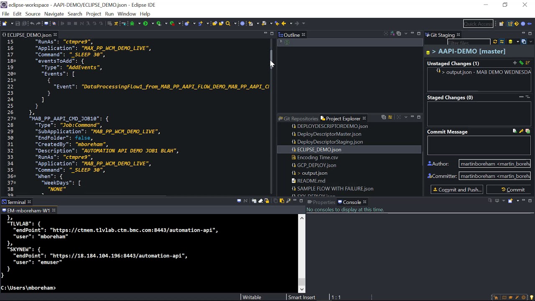Sort unstaged changes by state icon
Screen dimensions: 535x301
point(528,63)
